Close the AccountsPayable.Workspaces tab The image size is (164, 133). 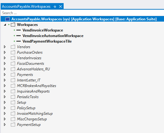coord(61,6)
